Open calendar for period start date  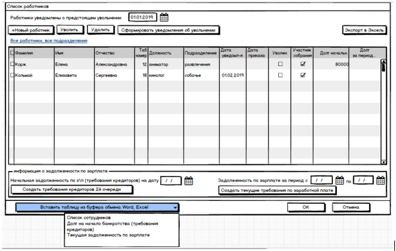tap(340, 180)
